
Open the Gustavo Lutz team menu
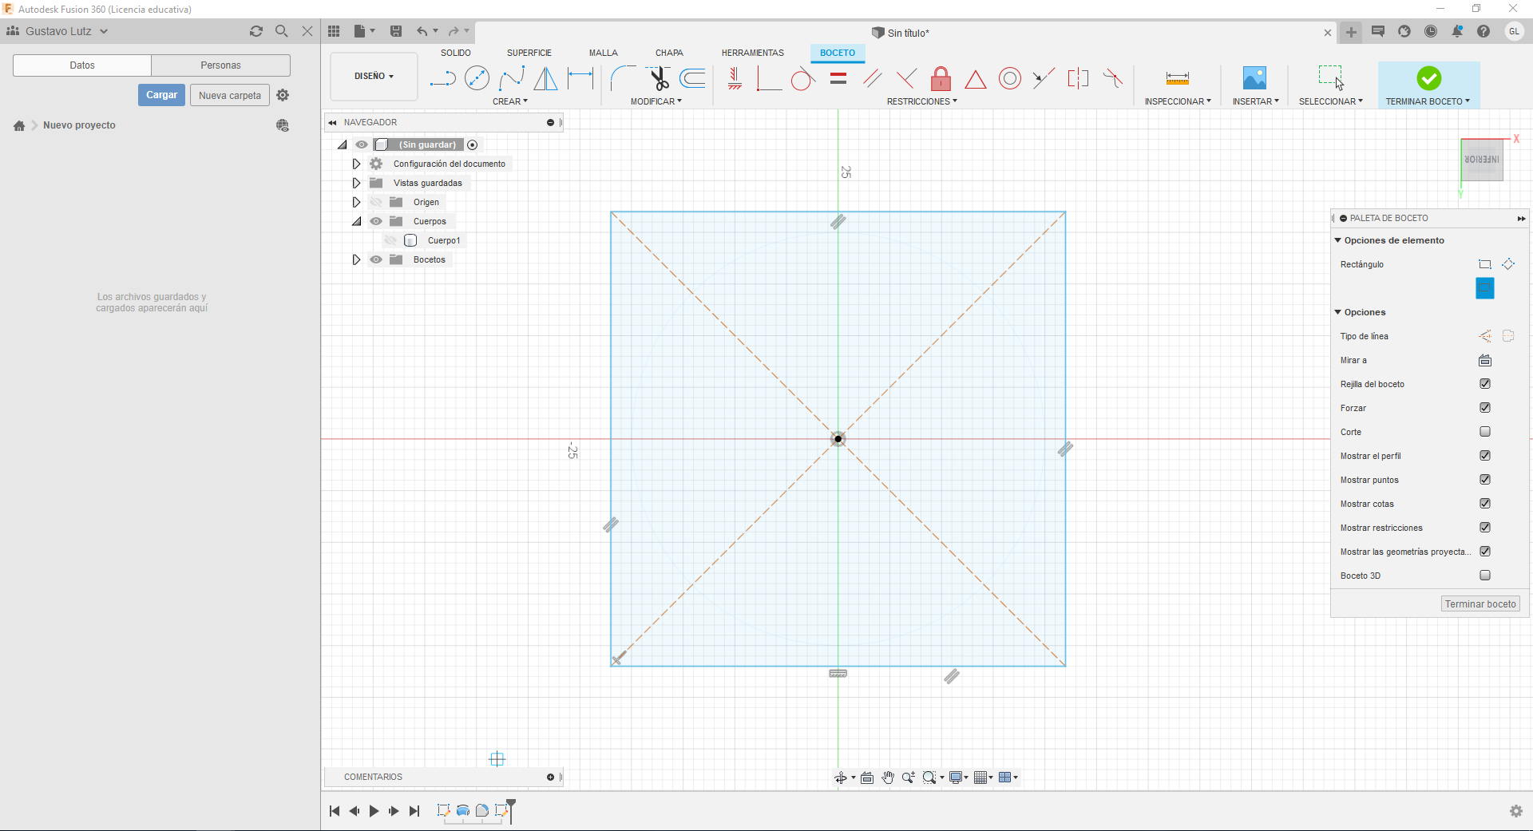coord(57,31)
